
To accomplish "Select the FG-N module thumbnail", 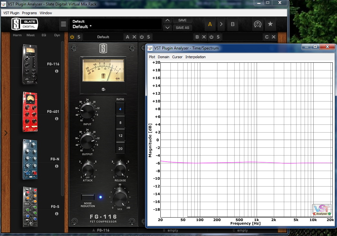I will point(30,160).
